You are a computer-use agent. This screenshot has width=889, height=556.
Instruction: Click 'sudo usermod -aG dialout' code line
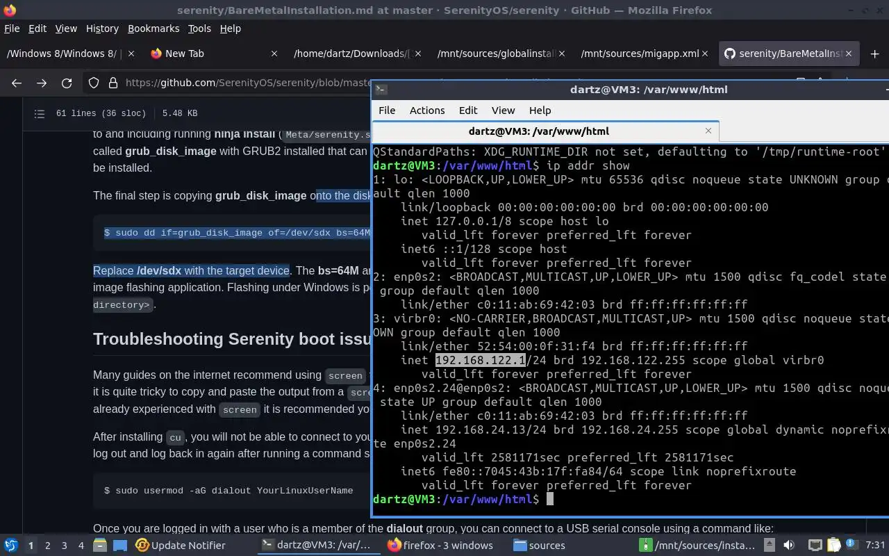click(x=229, y=491)
